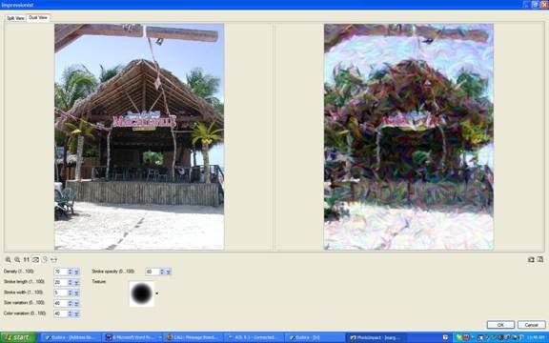Click the pan hand icon below the preview
The height and width of the screenshot is (343, 549).
tap(45, 260)
